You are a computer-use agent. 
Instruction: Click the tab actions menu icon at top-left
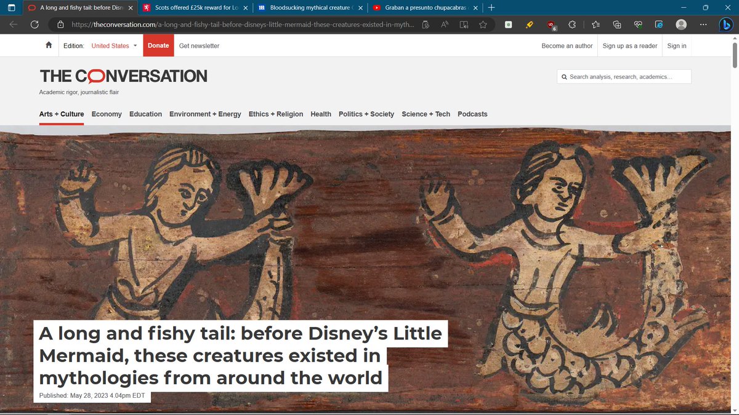[x=11, y=7]
